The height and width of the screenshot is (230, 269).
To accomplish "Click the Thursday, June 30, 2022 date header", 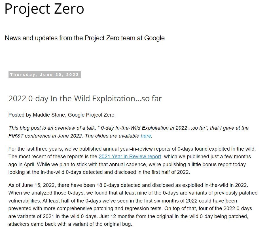I will coord(45,75).
